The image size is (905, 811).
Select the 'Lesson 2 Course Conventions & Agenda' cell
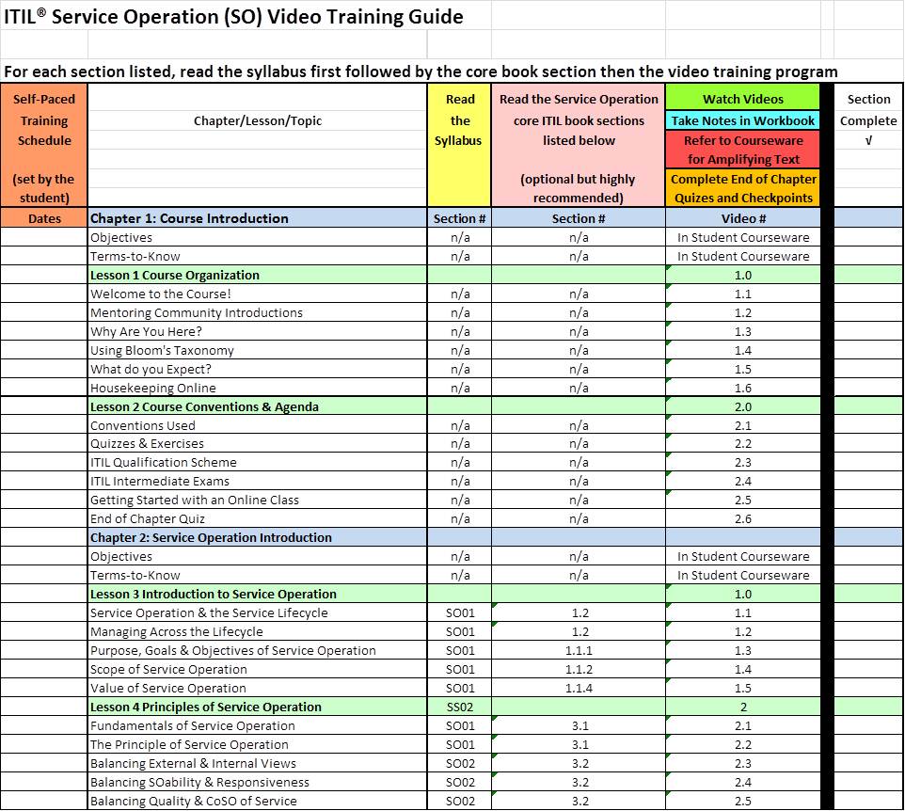pos(258,406)
